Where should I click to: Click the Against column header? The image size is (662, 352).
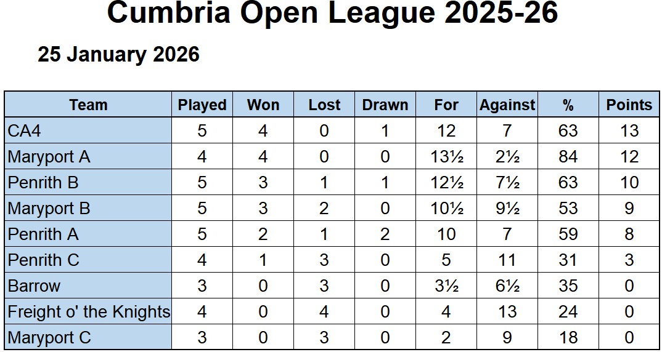[x=507, y=105]
